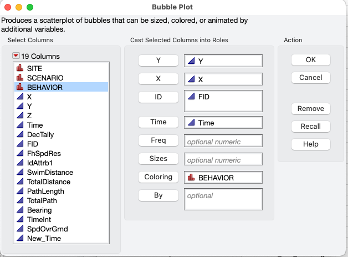Click the icon beside Time in Time role
Viewport: 348px width, 257px height.
pos(191,123)
